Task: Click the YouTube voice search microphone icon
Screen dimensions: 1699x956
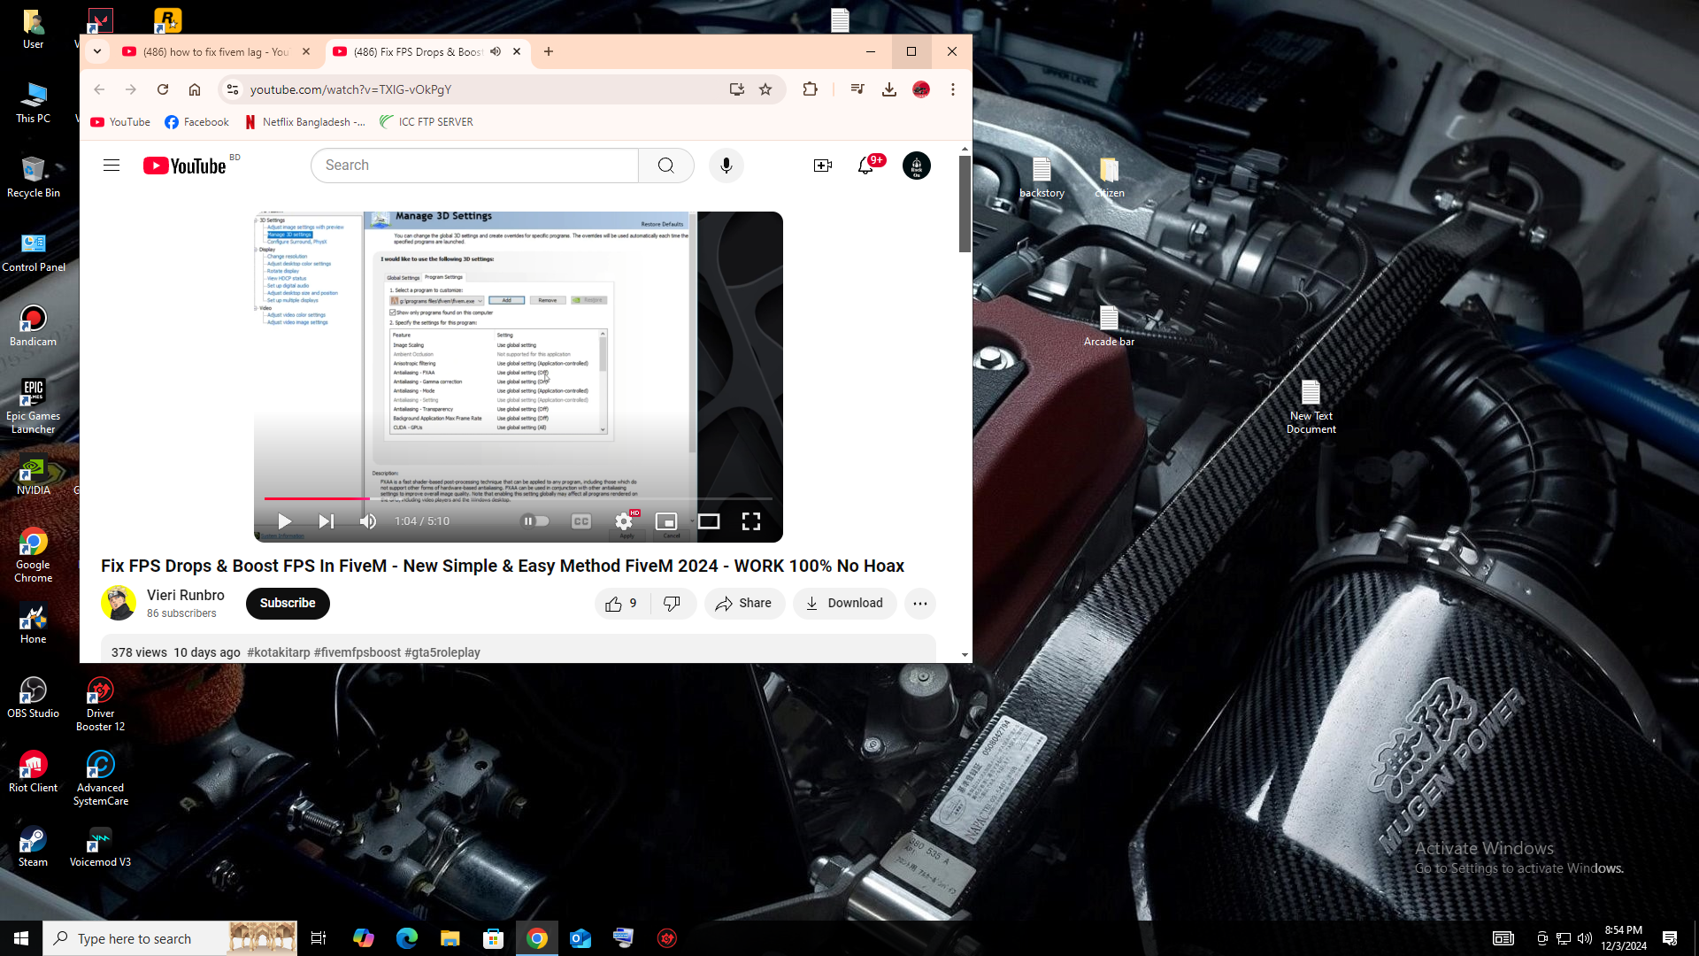Action: [x=726, y=166]
